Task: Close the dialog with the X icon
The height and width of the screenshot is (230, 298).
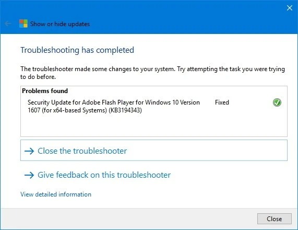Action: pyautogui.click(x=290, y=8)
